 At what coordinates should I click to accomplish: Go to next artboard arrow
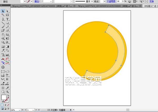coord(36,110)
